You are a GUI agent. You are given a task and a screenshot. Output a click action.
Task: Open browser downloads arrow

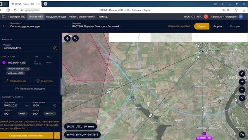point(244,10)
